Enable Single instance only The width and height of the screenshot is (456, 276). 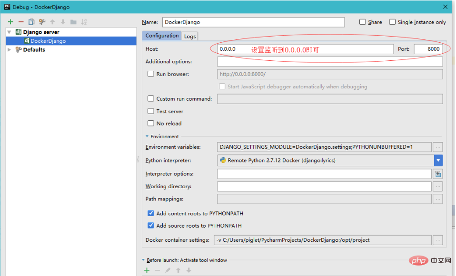click(x=392, y=22)
